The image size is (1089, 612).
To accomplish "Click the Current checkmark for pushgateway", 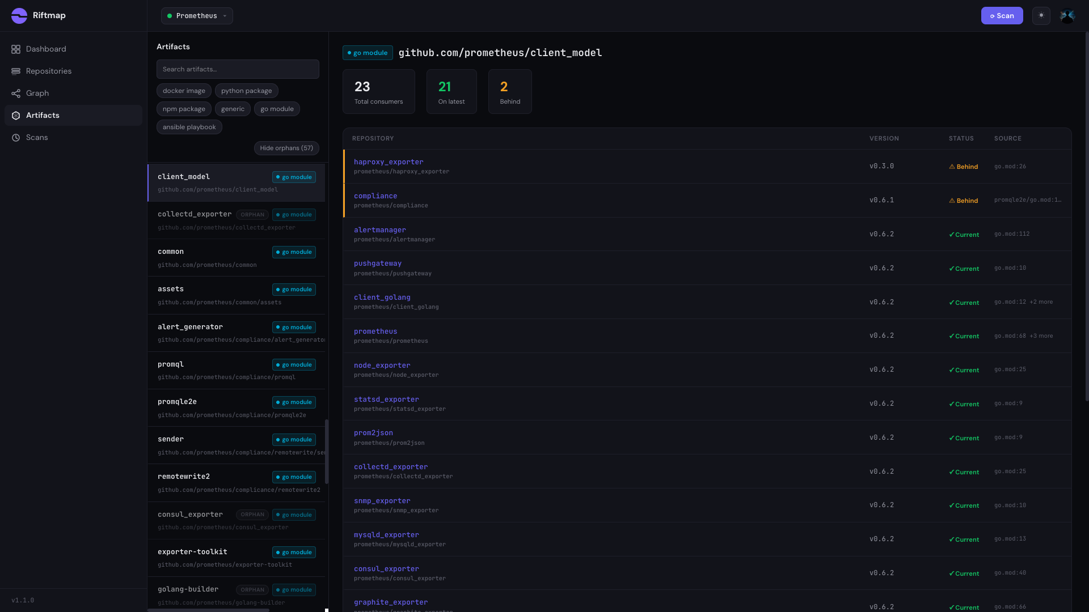I will coord(952,269).
